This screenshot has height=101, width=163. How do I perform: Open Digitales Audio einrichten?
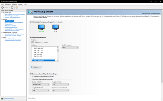[11, 27]
